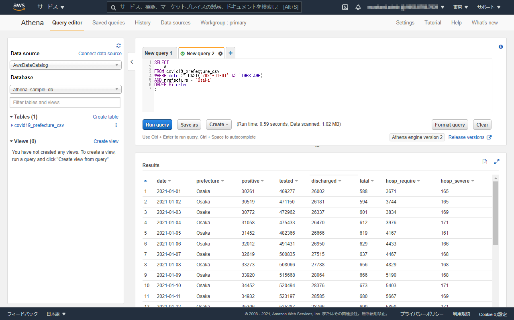
Task: Open the athena_sample_db database dropdown
Action: [65, 90]
